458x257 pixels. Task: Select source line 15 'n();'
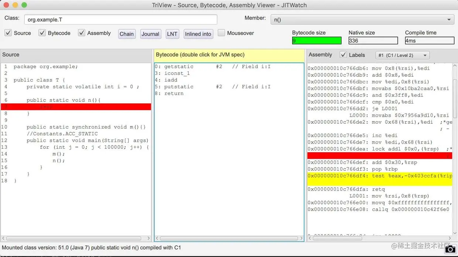click(59, 161)
